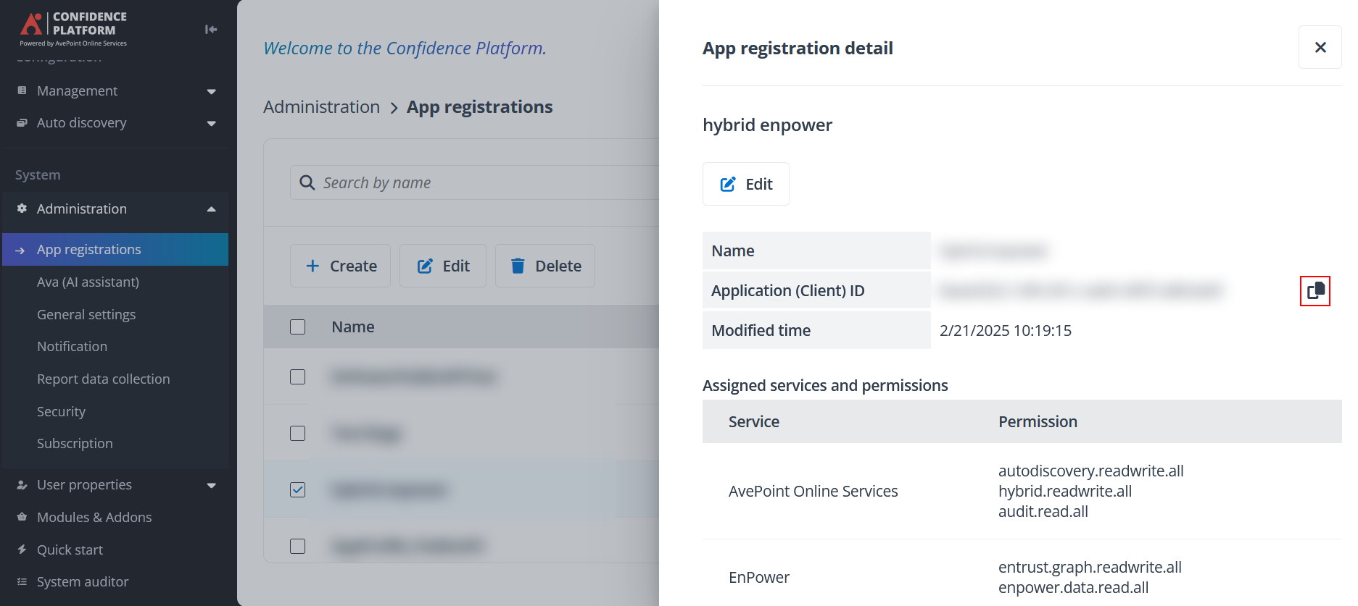Open Ava (AI assistant) page
The width and height of the screenshot is (1358, 606).
pos(88,282)
